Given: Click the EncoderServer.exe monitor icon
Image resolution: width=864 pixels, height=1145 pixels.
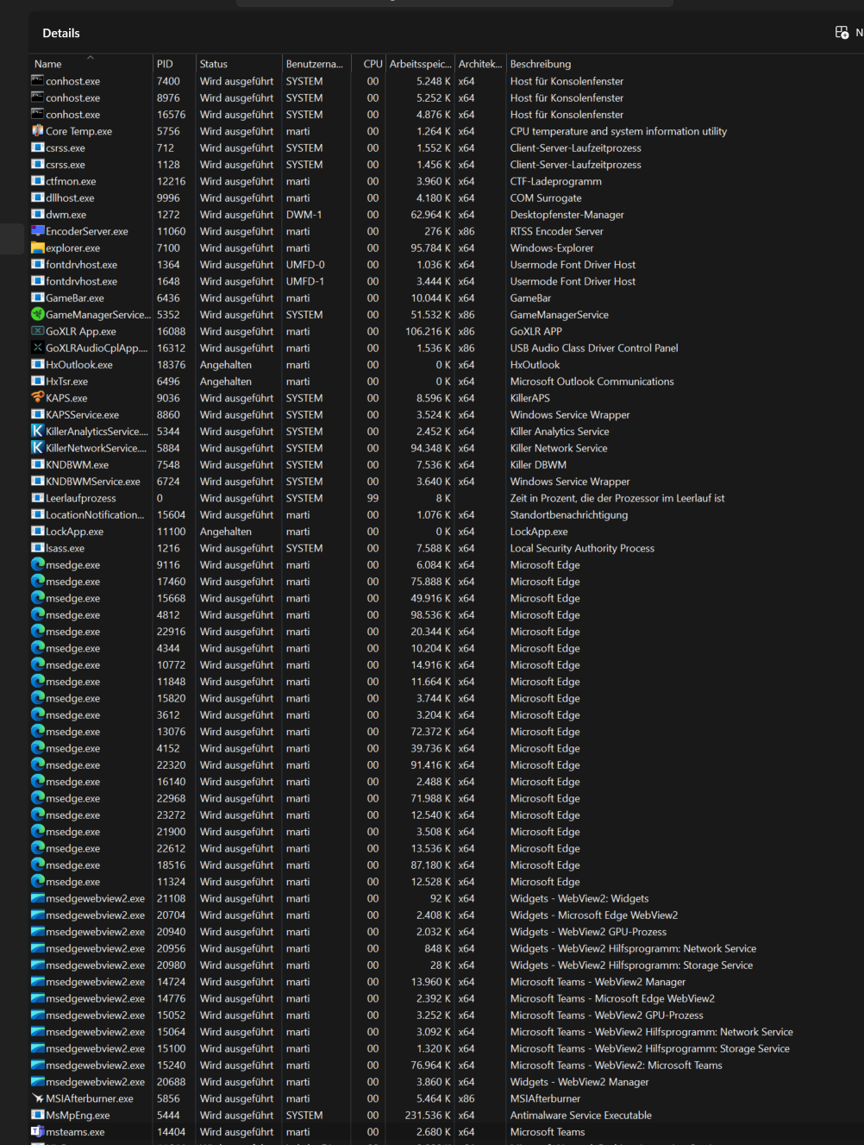Looking at the screenshot, I should [37, 231].
